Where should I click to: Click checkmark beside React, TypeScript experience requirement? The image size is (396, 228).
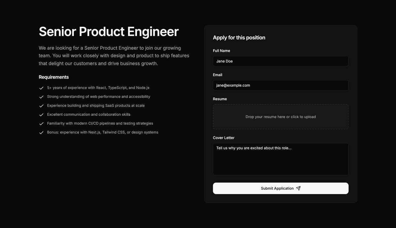point(41,88)
